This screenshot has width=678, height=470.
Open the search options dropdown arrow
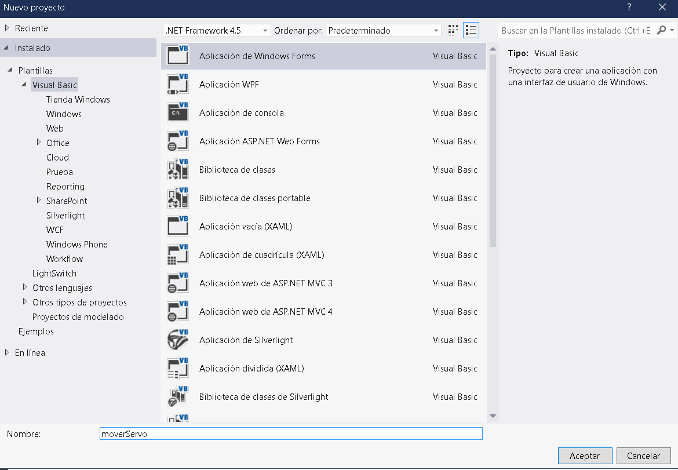[672, 30]
